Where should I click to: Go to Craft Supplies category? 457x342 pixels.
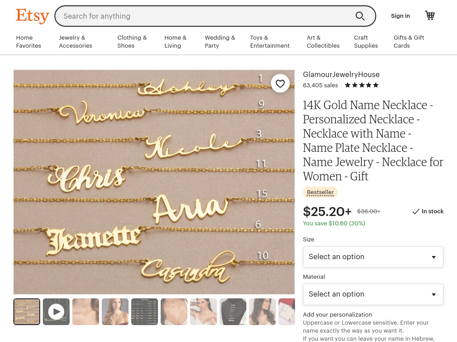click(x=366, y=41)
